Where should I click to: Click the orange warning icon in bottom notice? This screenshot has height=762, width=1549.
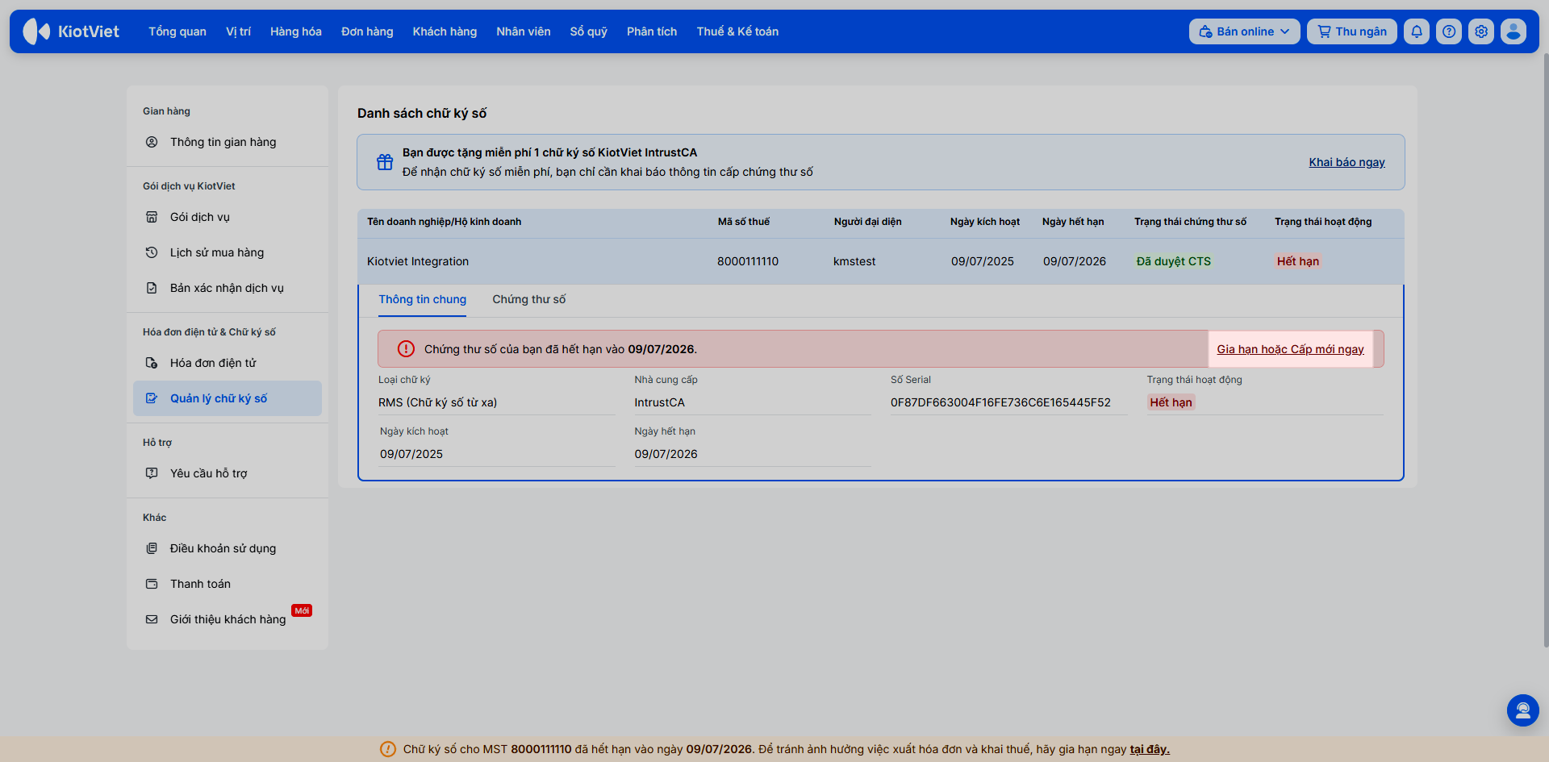pos(388,749)
